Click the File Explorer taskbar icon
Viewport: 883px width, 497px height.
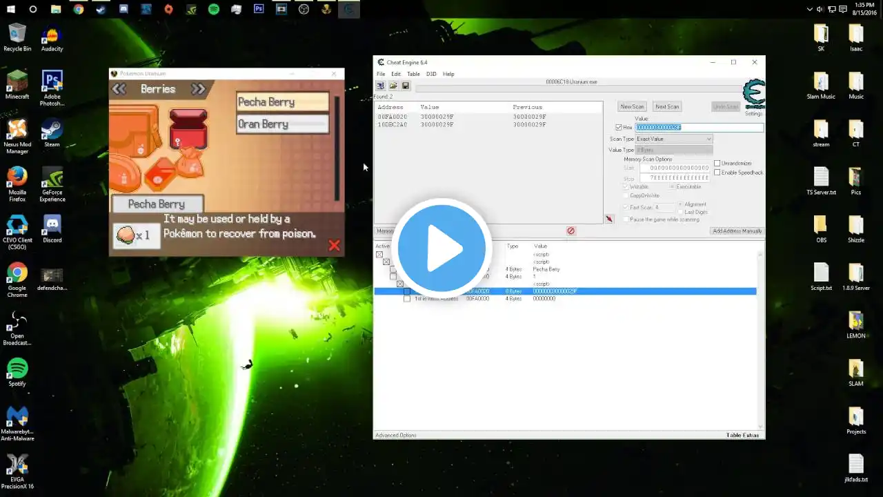coord(56,9)
